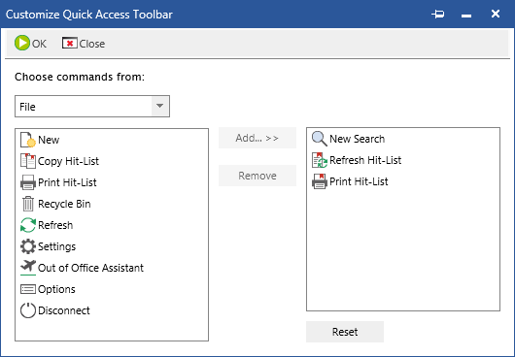
Task: Select the New Search magnifier icon
Action: point(320,139)
